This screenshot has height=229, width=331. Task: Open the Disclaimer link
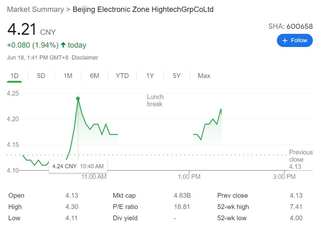(85, 58)
